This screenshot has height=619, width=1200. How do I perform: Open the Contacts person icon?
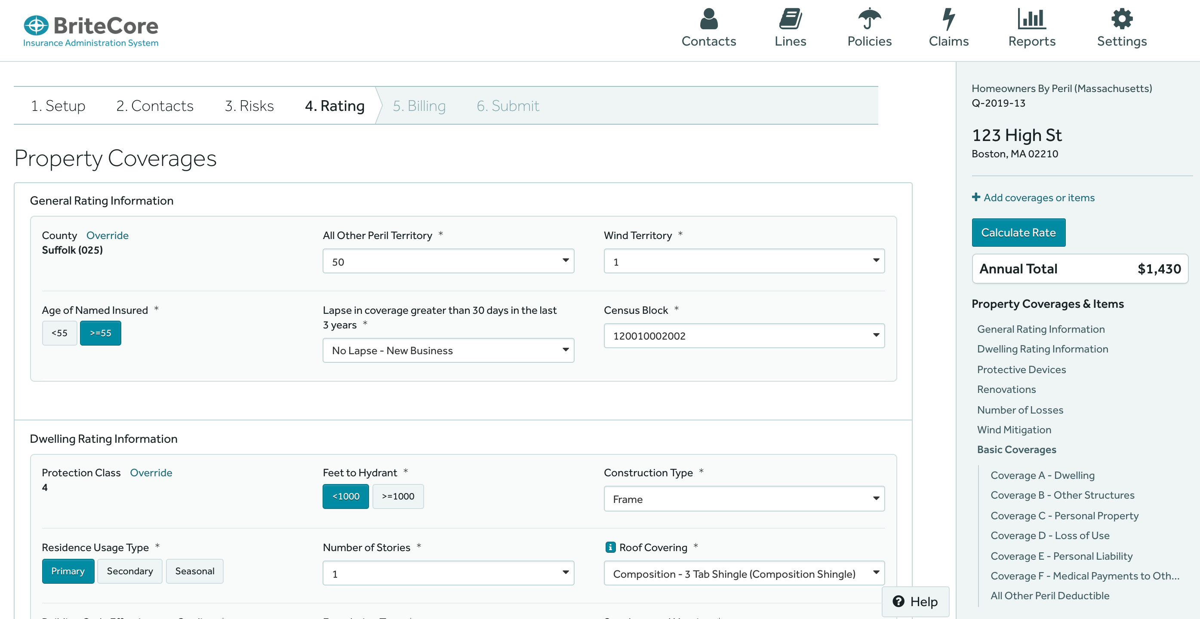click(708, 19)
